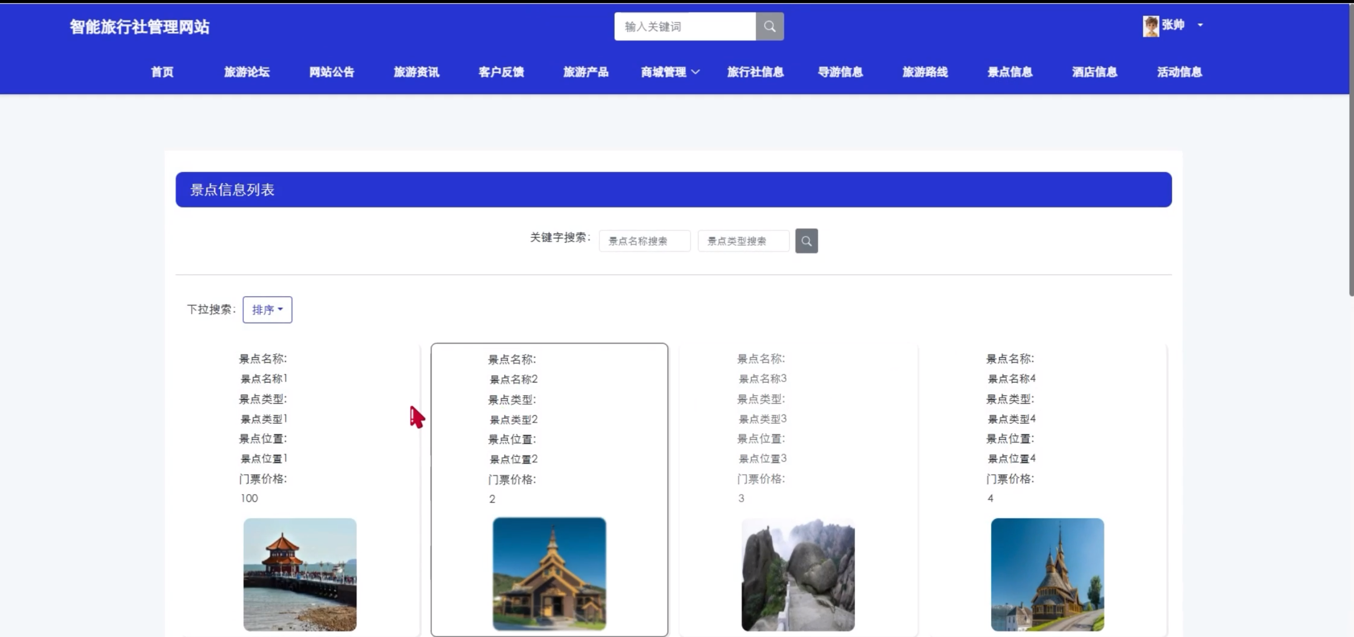Open the 排序 dropdown

click(267, 310)
